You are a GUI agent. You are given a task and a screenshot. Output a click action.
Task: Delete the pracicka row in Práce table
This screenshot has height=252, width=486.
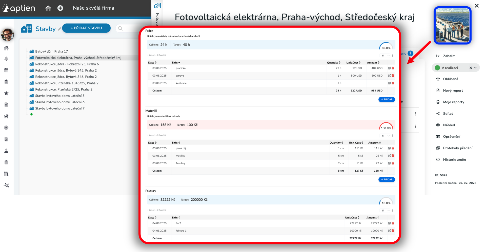click(x=393, y=68)
